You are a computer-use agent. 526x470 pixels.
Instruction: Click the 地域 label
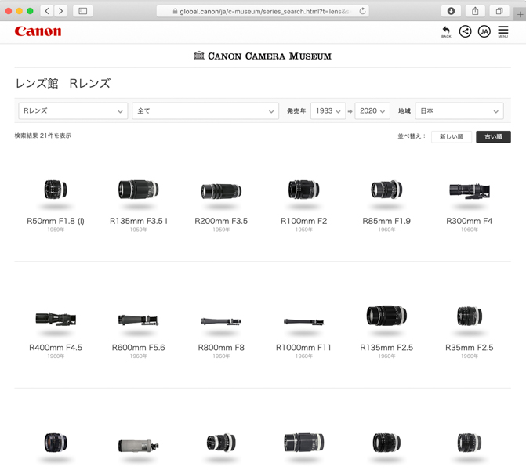pos(404,111)
